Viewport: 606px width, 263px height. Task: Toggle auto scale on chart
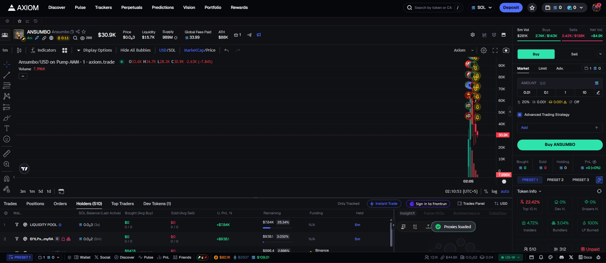505,191
